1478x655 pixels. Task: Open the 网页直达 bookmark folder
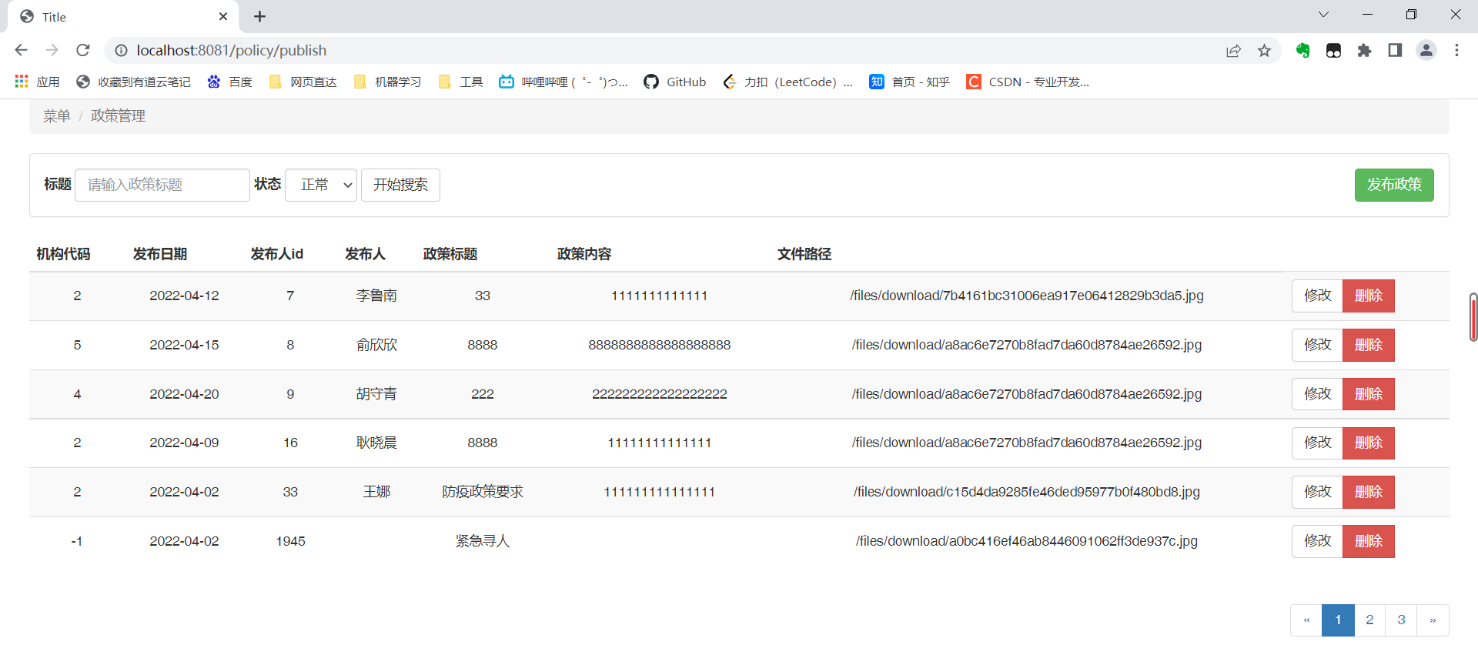pyautogui.click(x=303, y=82)
